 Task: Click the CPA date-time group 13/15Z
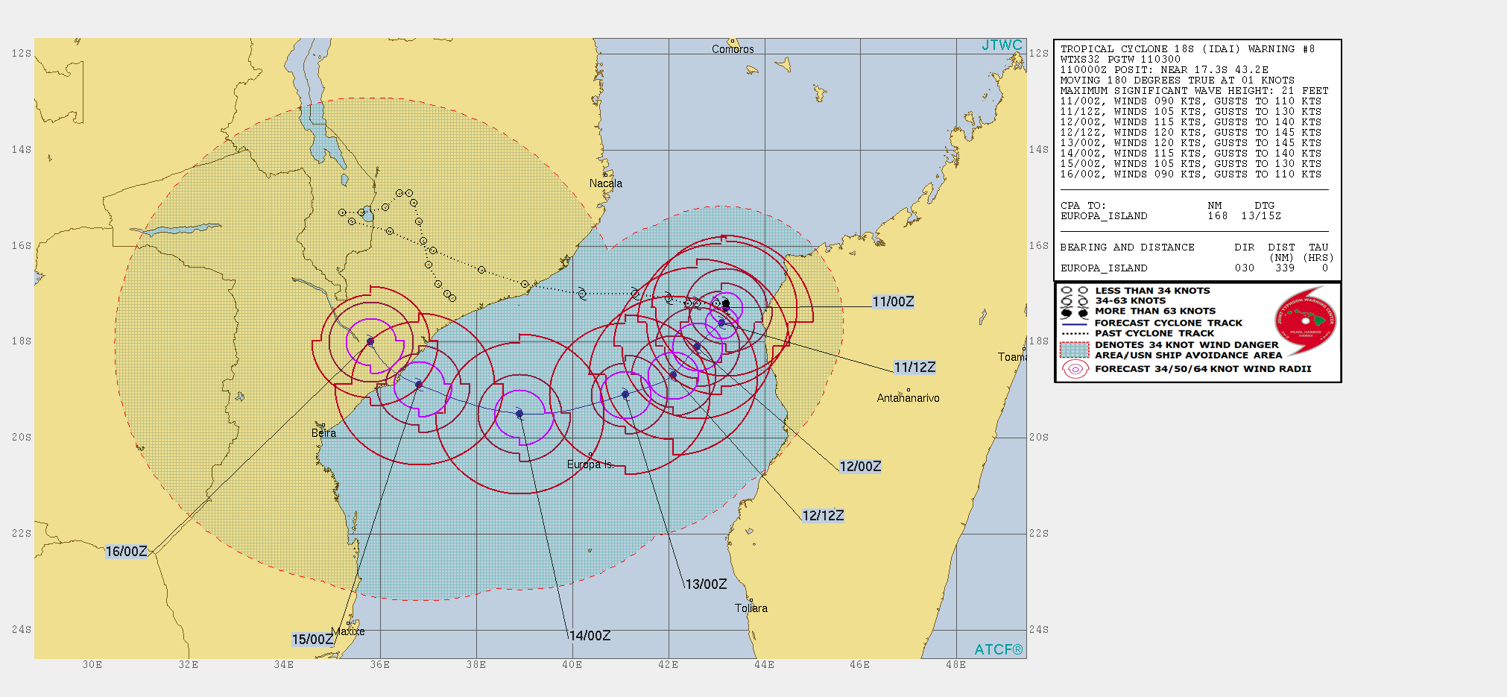1261,216
